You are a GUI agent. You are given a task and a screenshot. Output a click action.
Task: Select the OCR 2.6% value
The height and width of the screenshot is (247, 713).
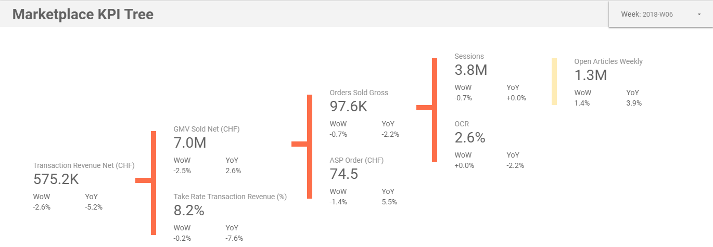(470, 137)
